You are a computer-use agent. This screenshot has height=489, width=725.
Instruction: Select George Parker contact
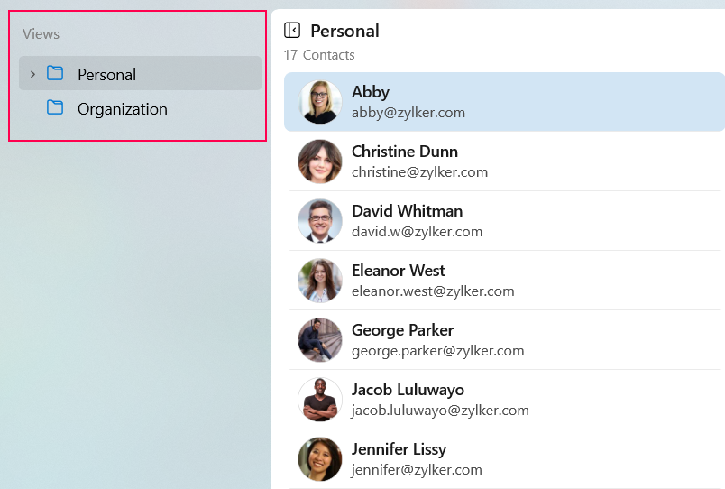(x=504, y=340)
